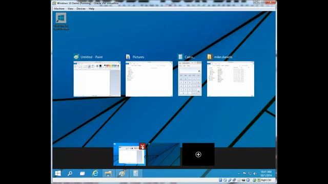This screenshot has width=328, height=184.
Task: Add a new virtual desktop with plus button
Action: [x=198, y=154]
